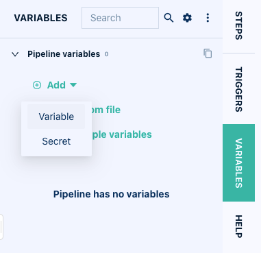Screen dimensions: 261x253
Task: Choose Secret from the Add menu
Action: (56, 141)
